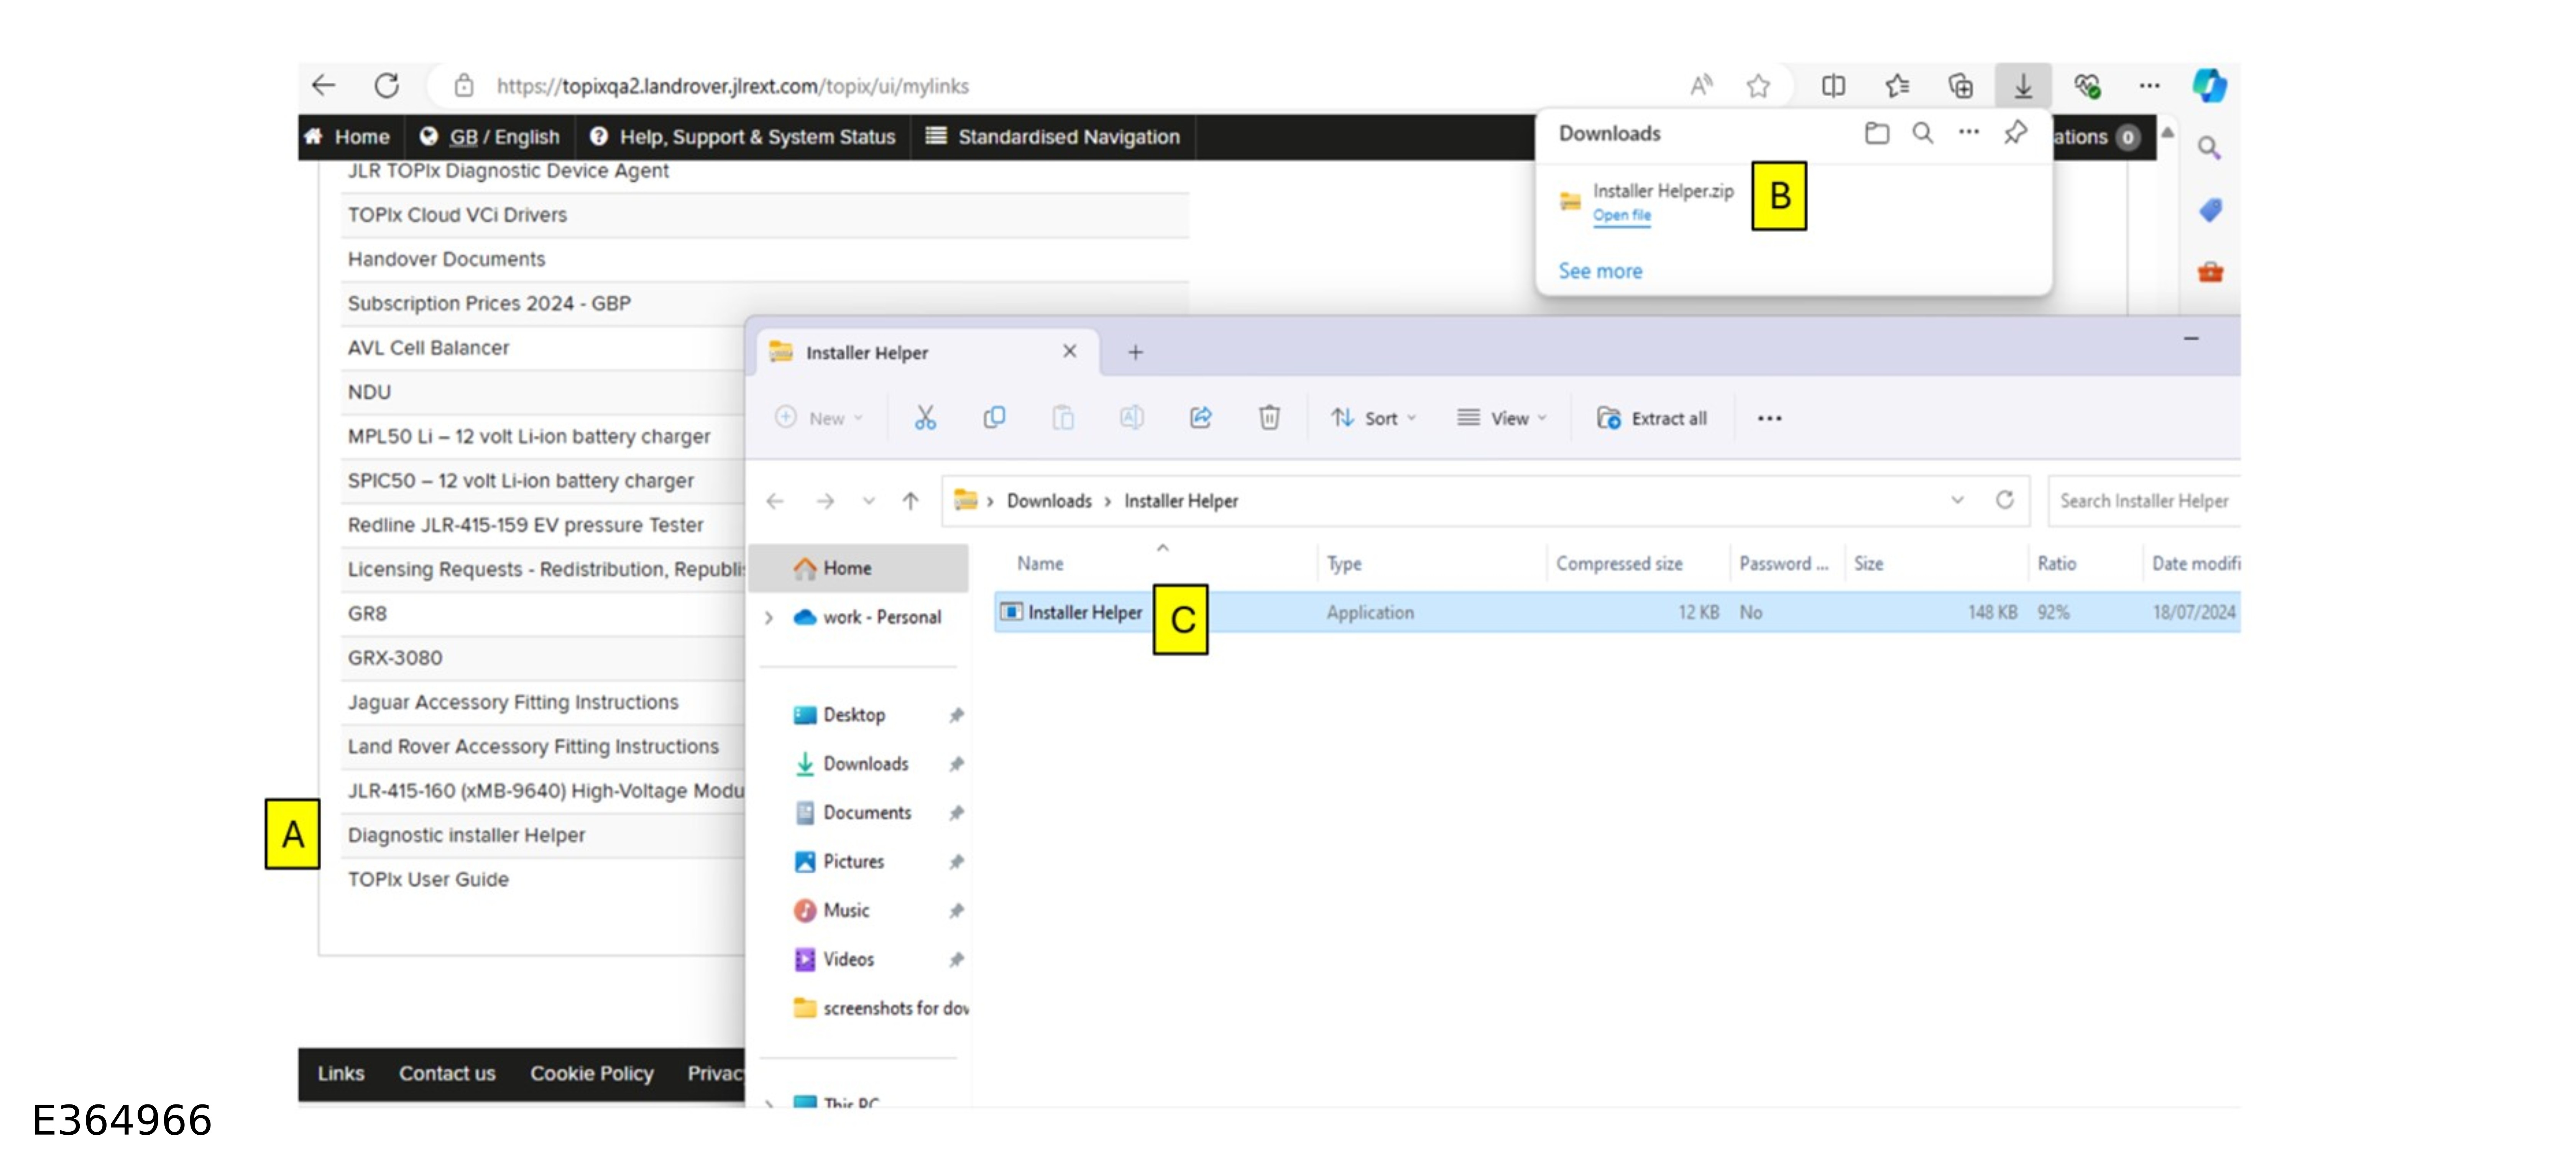Click the Delete trash icon in Explorer
The height and width of the screenshot is (1165, 2576).
pyautogui.click(x=1268, y=418)
